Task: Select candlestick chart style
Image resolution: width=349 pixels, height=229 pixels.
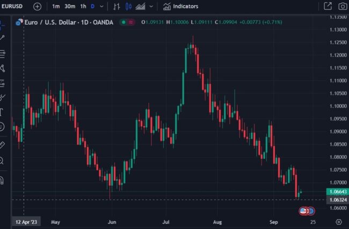Action: 128,6
